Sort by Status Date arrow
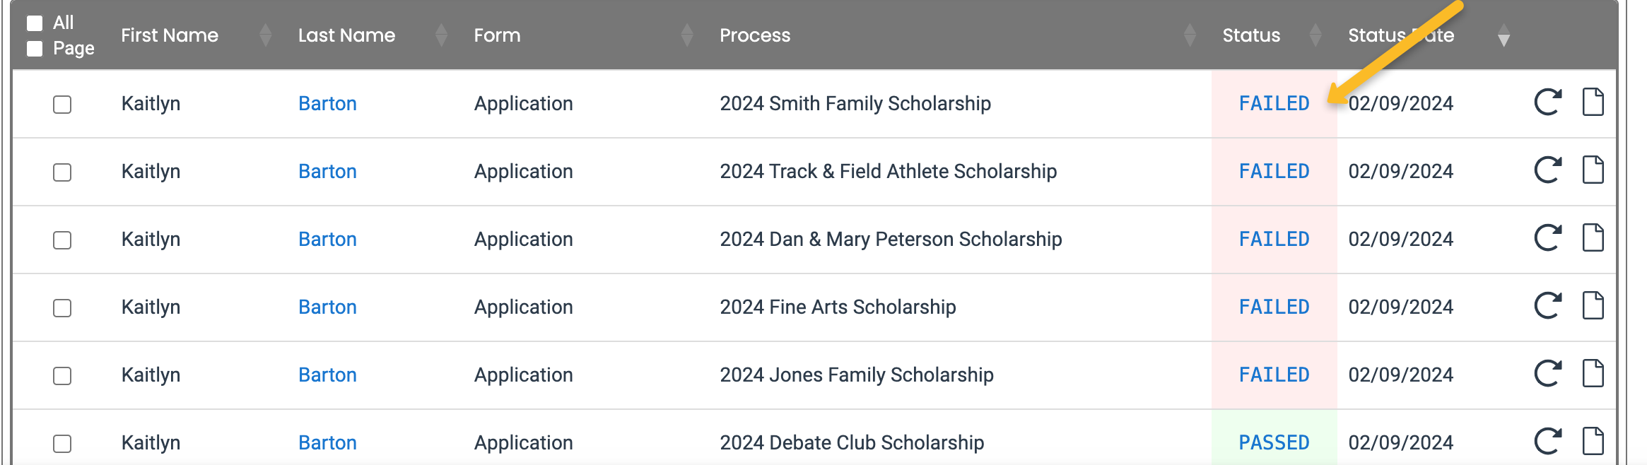 [1504, 37]
